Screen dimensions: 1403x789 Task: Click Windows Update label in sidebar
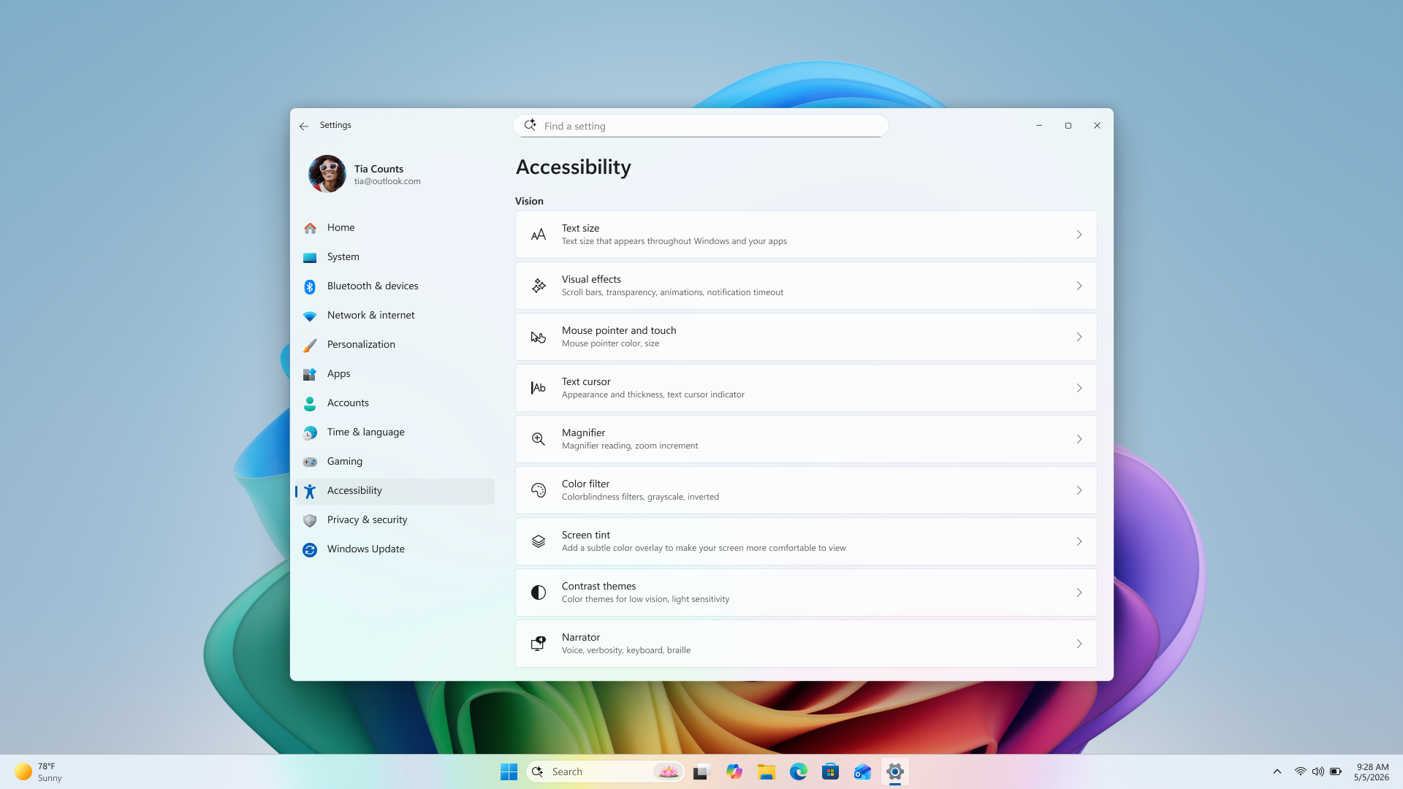pyautogui.click(x=365, y=549)
